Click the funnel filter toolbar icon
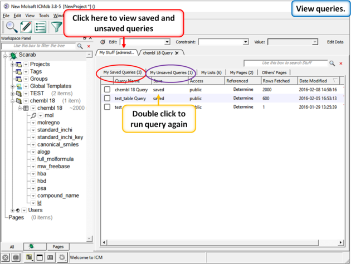This screenshot has width=351, height=264. (57, 26)
